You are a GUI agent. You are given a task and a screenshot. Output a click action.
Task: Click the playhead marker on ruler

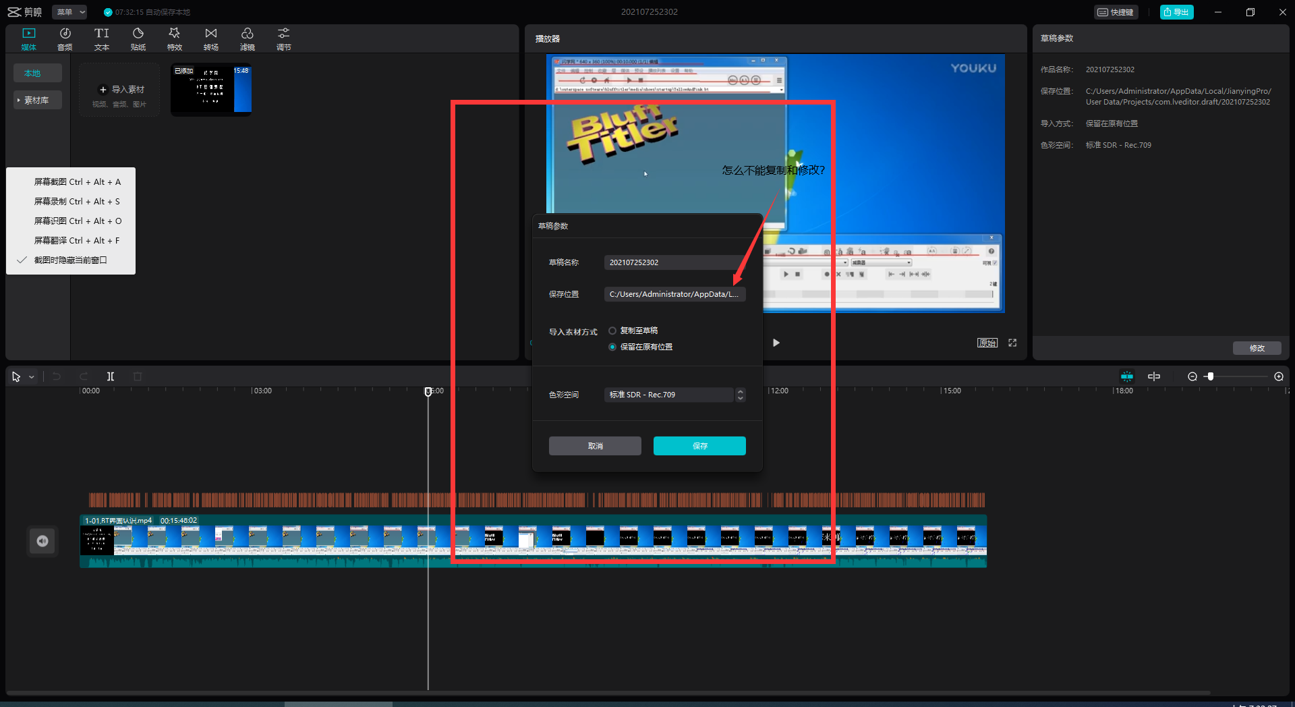(x=428, y=391)
